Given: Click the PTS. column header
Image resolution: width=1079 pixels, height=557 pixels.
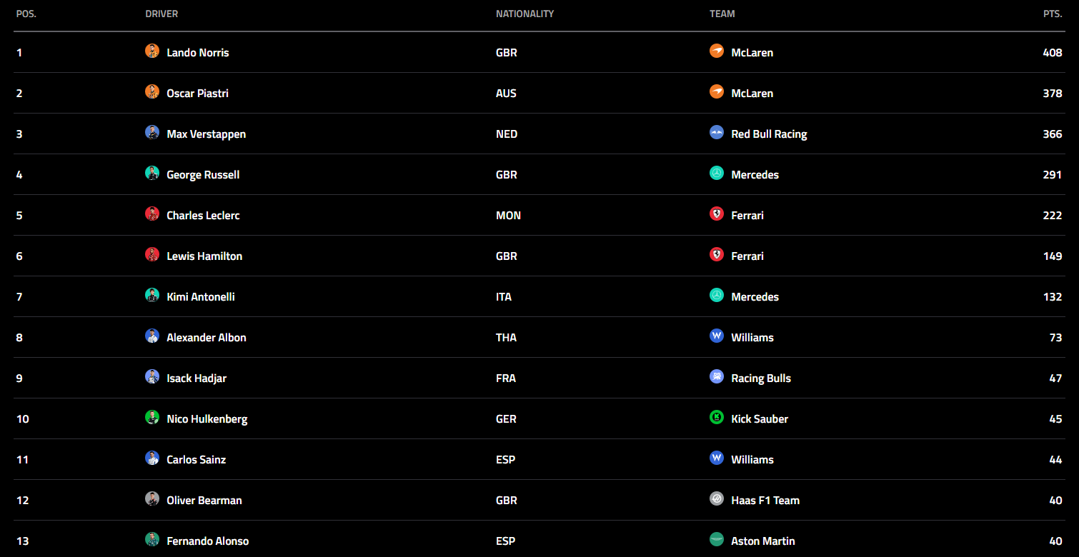Looking at the screenshot, I should pyautogui.click(x=1052, y=14).
